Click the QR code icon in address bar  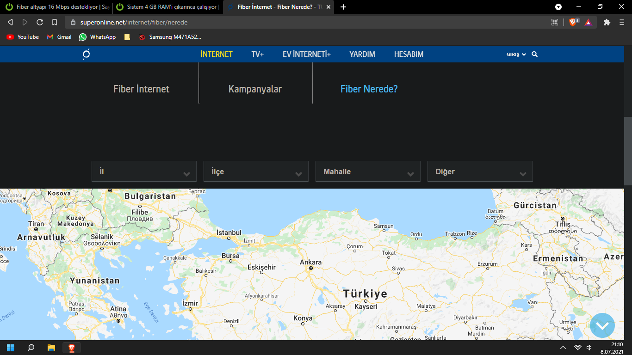point(555,22)
